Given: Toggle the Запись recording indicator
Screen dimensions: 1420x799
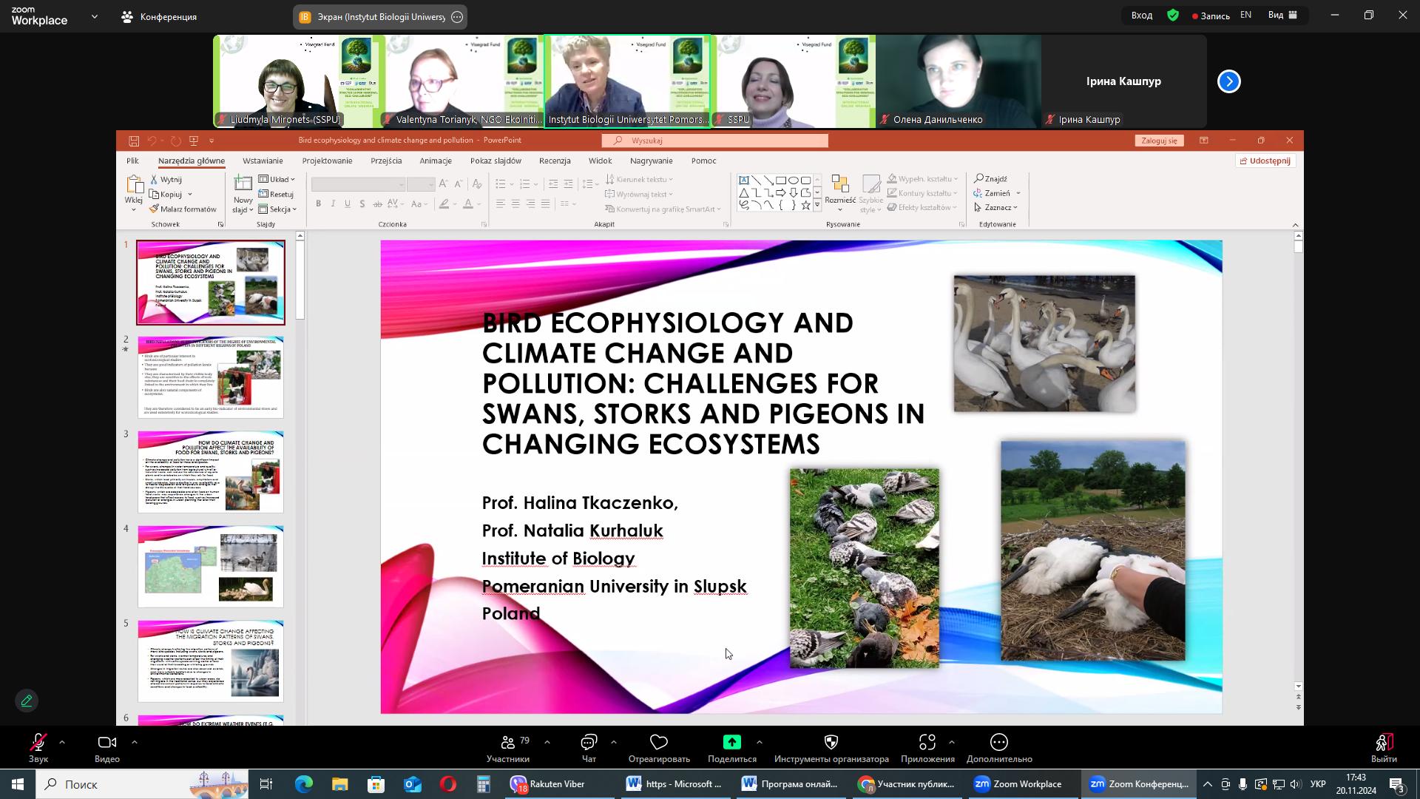Looking at the screenshot, I should [1210, 16].
